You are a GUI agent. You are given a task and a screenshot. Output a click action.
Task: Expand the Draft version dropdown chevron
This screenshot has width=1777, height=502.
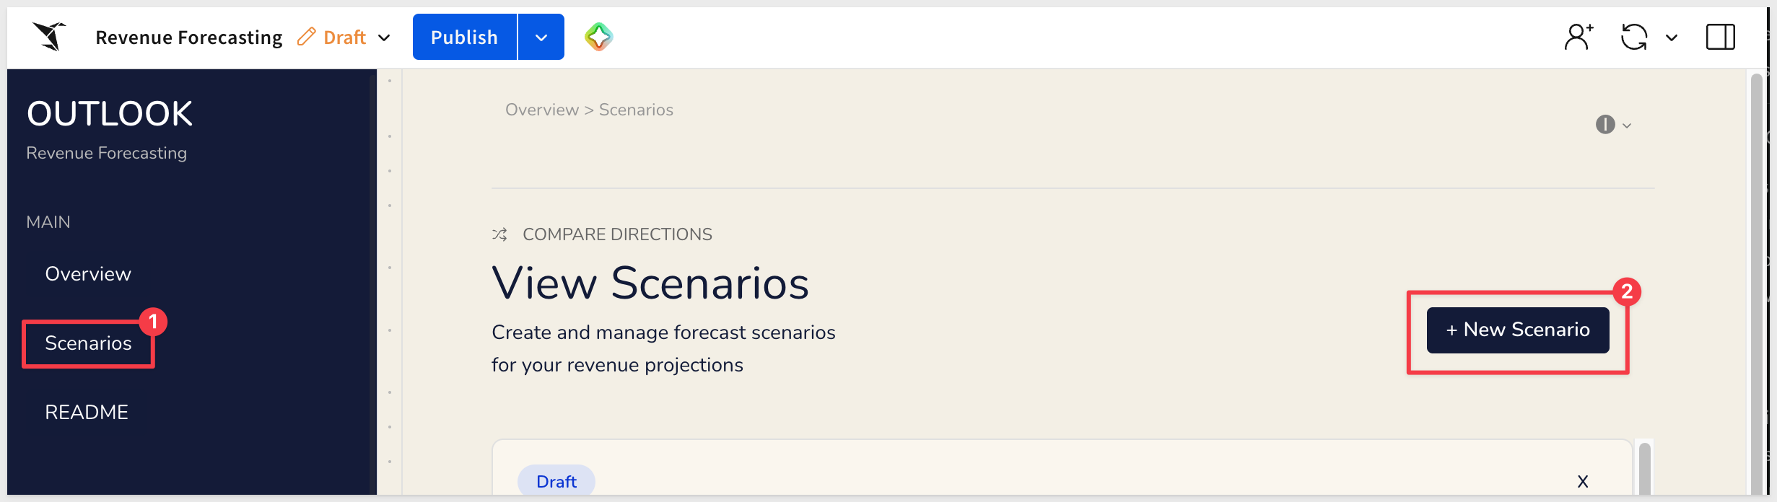(x=385, y=38)
